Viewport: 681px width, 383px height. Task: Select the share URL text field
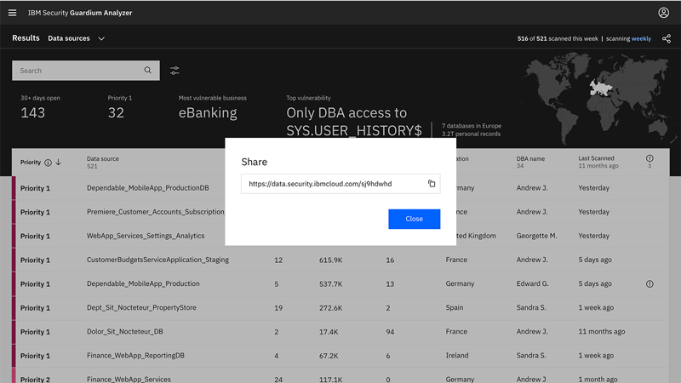[x=340, y=184]
